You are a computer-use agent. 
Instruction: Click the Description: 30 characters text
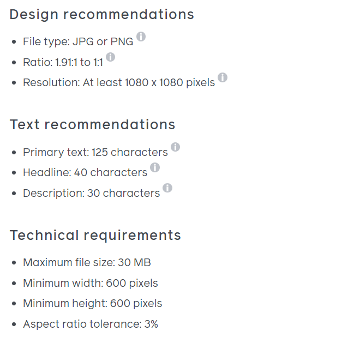point(92,193)
